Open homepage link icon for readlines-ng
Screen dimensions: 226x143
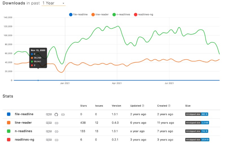(56, 140)
